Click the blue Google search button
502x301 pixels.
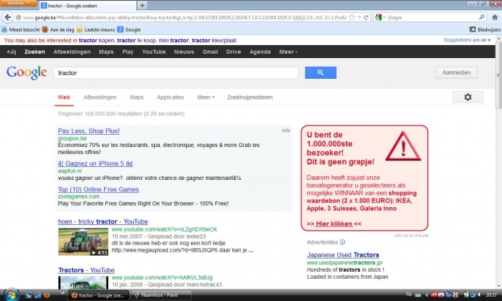pos(321,72)
